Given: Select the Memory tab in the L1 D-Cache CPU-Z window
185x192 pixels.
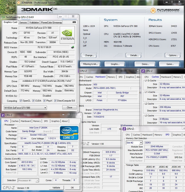Looking at the screenshot, I should 177,77.
